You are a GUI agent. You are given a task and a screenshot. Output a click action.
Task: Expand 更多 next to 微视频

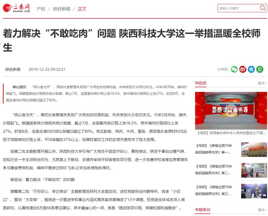[262, 83]
